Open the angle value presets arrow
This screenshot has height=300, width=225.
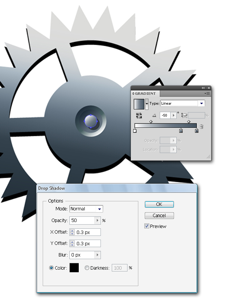[174, 115]
